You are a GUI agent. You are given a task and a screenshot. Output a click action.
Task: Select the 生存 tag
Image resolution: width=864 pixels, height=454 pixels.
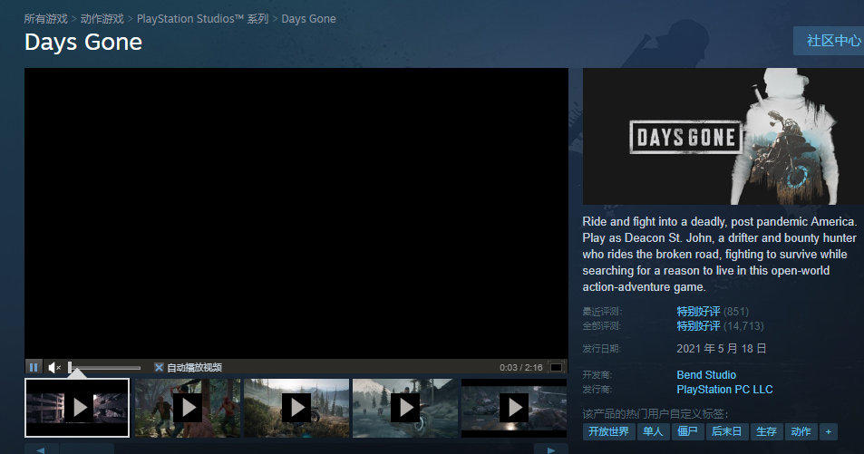click(x=766, y=431)
